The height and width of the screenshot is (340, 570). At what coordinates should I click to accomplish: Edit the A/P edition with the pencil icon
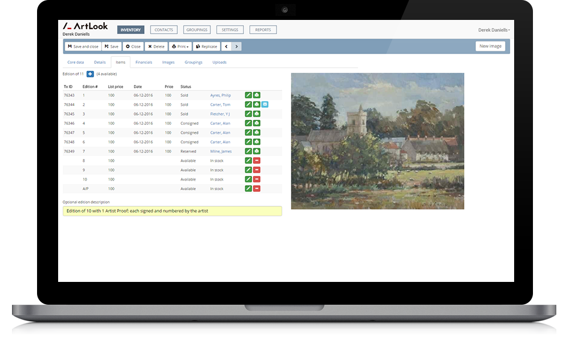pos(249,189)
